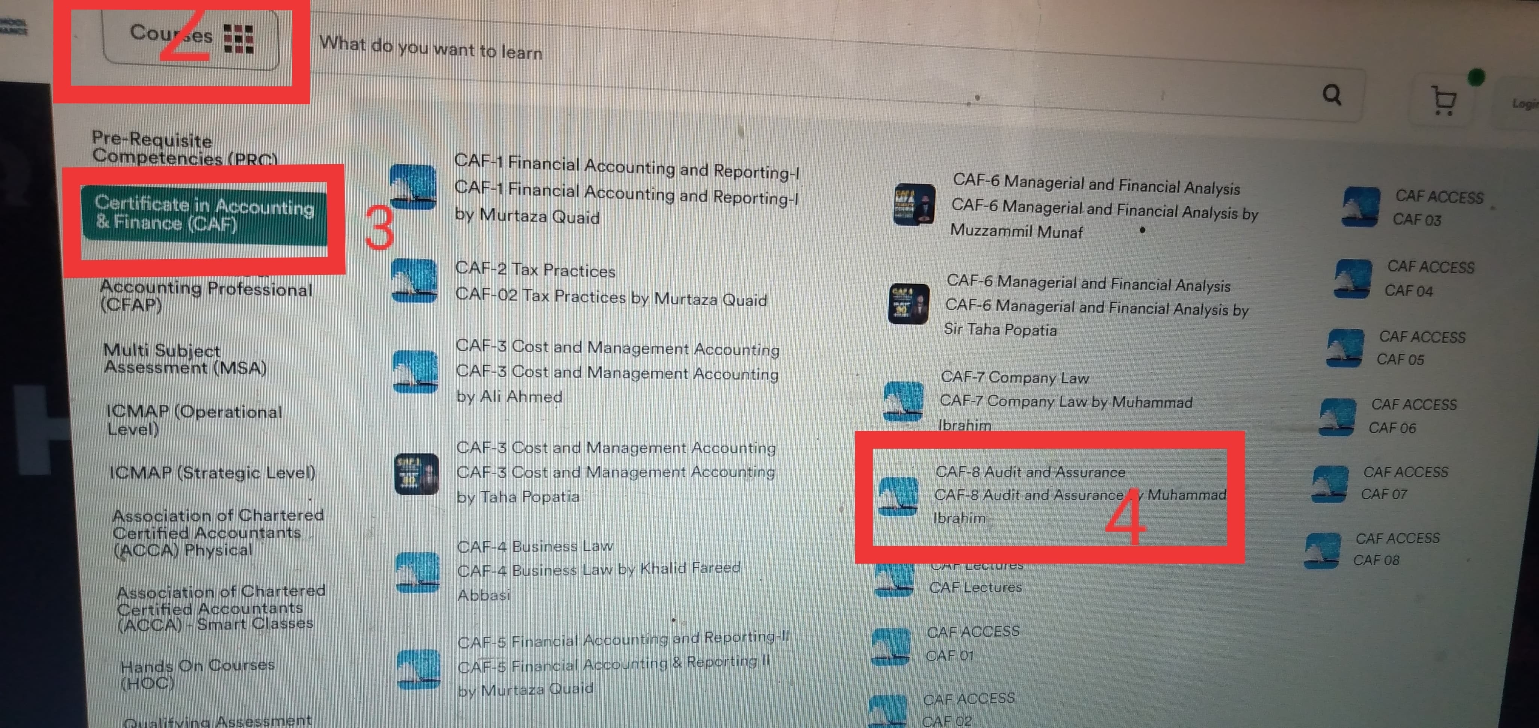Open the Courses grid menu button
This screenshot has width=1539, height=728.
coord(190,39)
